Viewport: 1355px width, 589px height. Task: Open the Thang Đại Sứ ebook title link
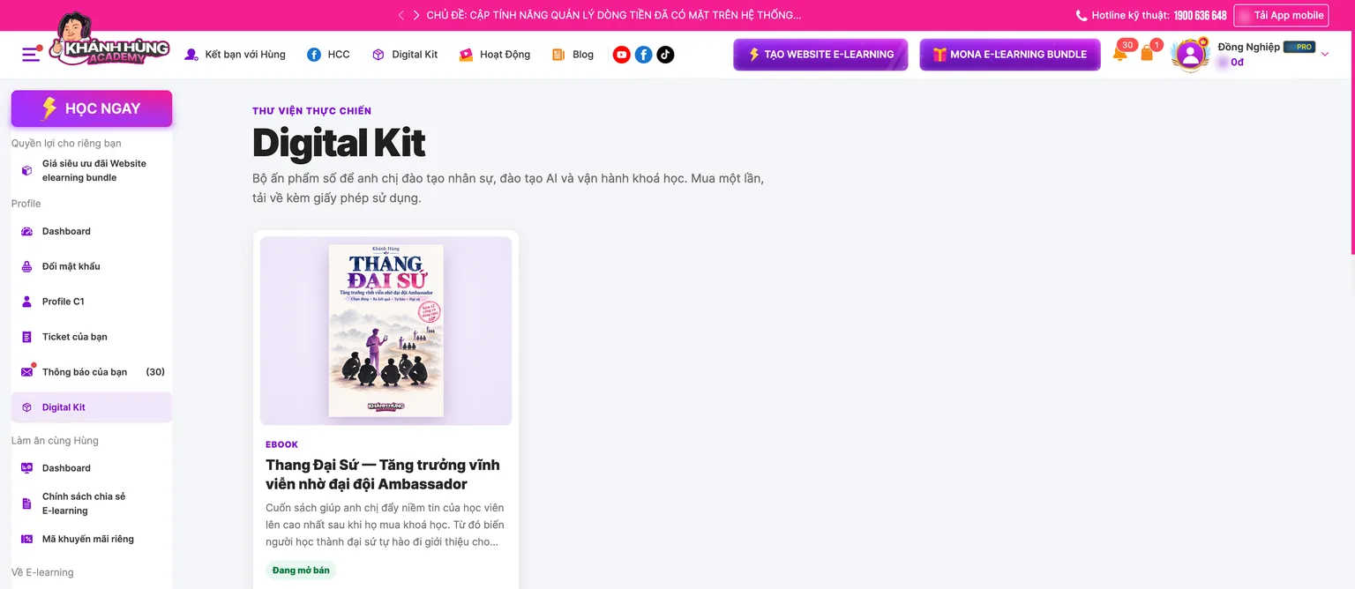(x=383, y=474)
